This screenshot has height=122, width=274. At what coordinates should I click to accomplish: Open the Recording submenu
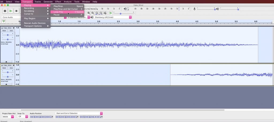[x=36, y=8]
